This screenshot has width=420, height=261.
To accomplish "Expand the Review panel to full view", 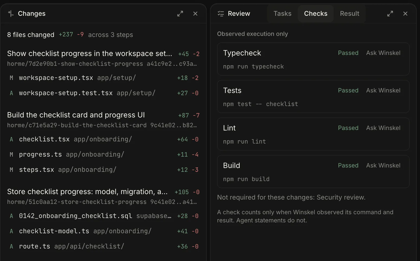I will pos(390,14).
